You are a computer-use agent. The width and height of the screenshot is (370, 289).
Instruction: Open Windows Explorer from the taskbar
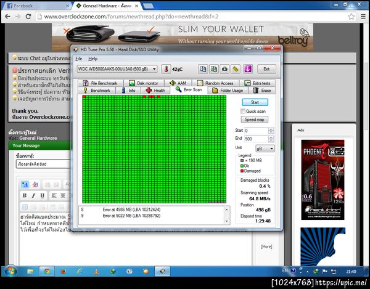coord(30,272)
